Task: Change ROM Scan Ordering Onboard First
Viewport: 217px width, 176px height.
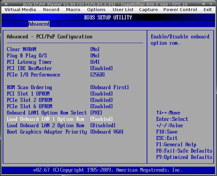Action: click(109, 87)
